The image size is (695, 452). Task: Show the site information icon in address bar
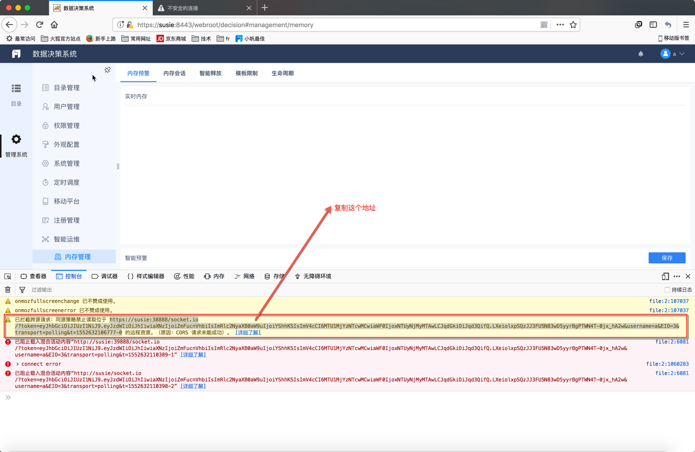120,25
